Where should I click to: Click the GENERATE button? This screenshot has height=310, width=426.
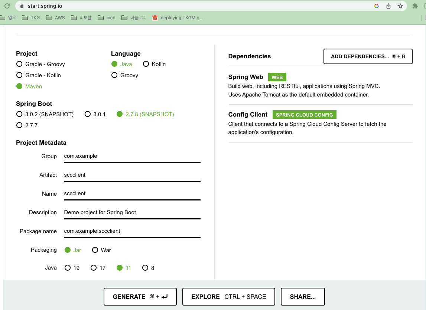pyautogui.click(x=140, y=297)
